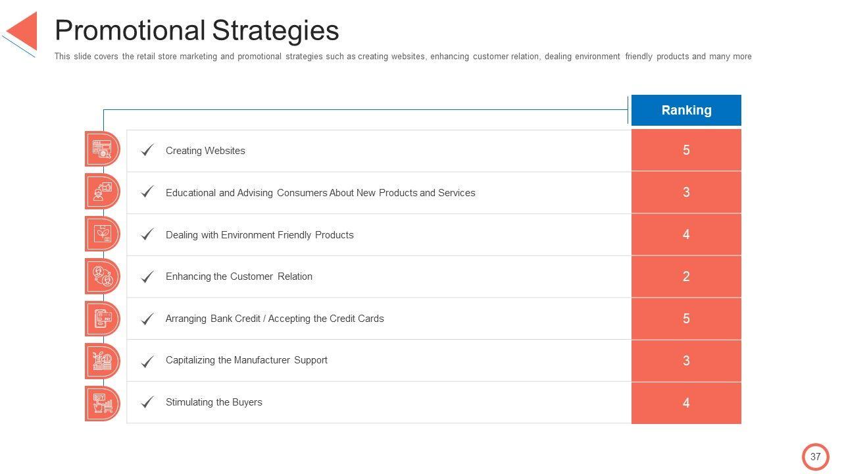The width and height of the screenshot is (842, 474).
Task: Select the manufacturer support icon
Action: 102,360
